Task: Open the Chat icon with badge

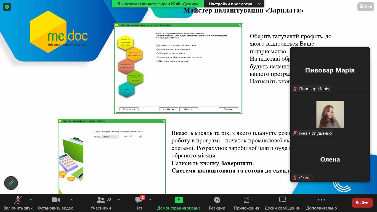Action: (139, 200)
